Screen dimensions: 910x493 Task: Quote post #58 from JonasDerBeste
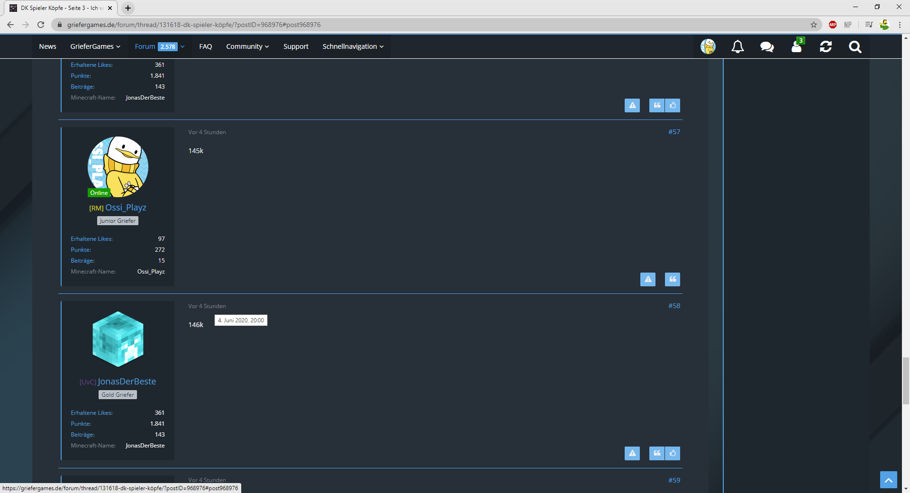click(657, 453)
